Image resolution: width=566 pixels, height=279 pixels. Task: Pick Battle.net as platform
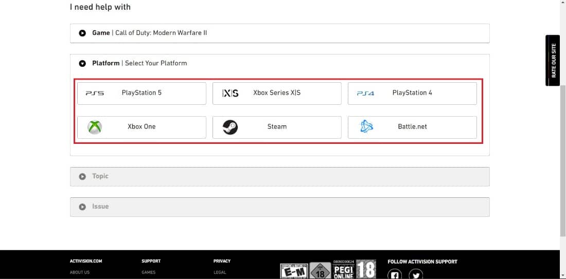tap(412, 127)
